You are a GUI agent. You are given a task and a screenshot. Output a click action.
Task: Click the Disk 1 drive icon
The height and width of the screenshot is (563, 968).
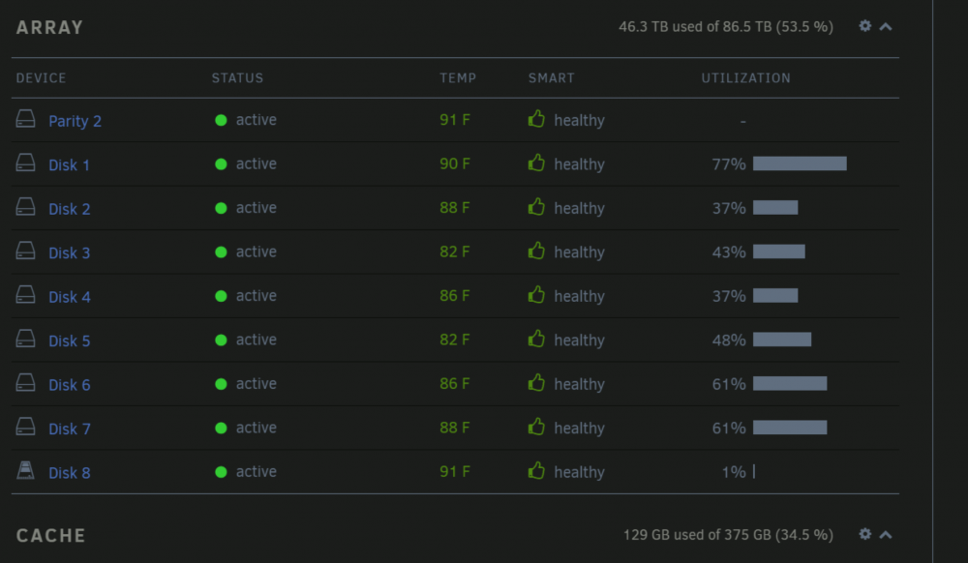pos(25,163)
